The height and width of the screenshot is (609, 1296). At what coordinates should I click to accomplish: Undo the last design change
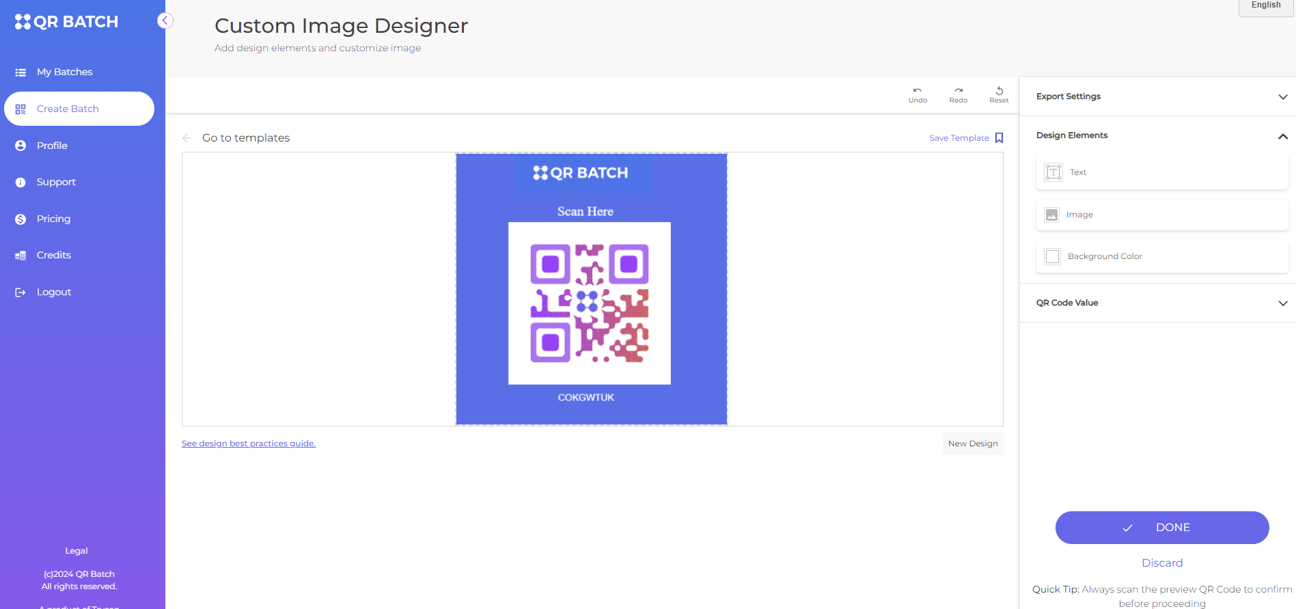pyautogui.click(x=918, y=95)
